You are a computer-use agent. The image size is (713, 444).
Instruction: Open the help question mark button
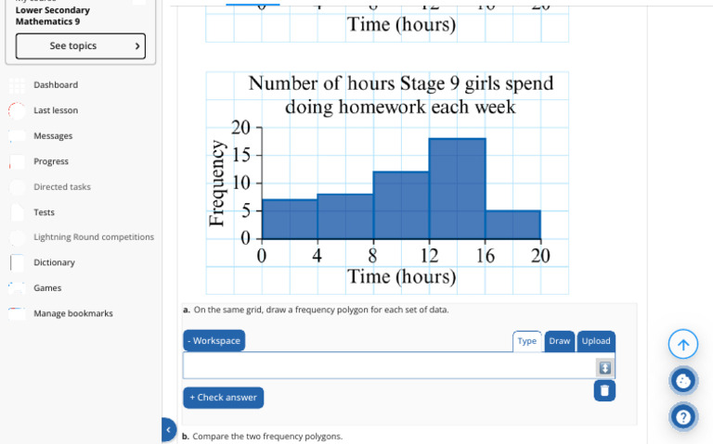[x=683, y=417]
